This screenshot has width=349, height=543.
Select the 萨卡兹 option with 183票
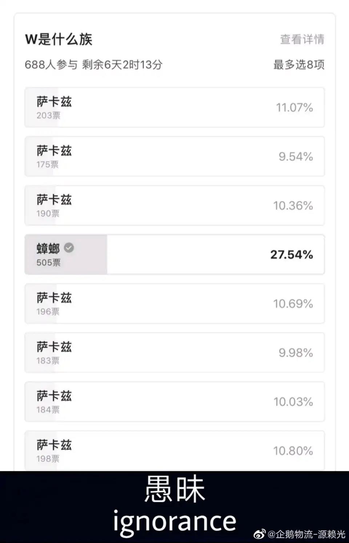(174, 353)
